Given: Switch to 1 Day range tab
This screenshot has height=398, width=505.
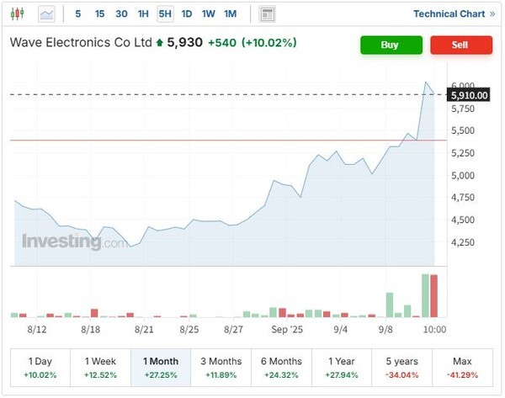Looking at the screenshot, I should (40, 367).
